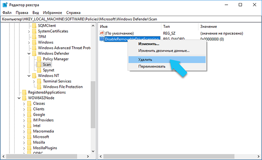
Task: Click the Classes folder icon
Action: point(29,103)
